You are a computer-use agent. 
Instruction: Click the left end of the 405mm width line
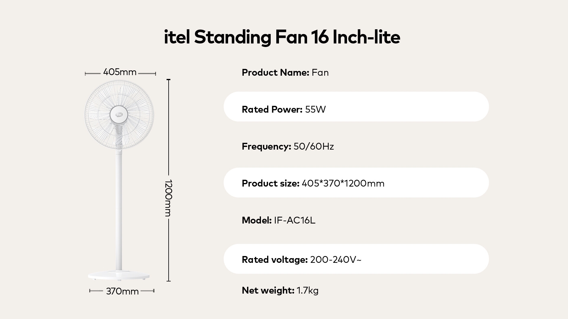click(x=85, y=74)
